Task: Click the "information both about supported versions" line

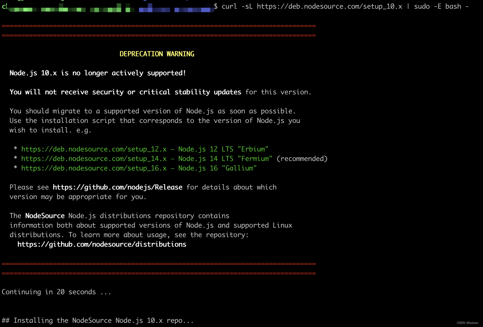Action: coord(151,225)
